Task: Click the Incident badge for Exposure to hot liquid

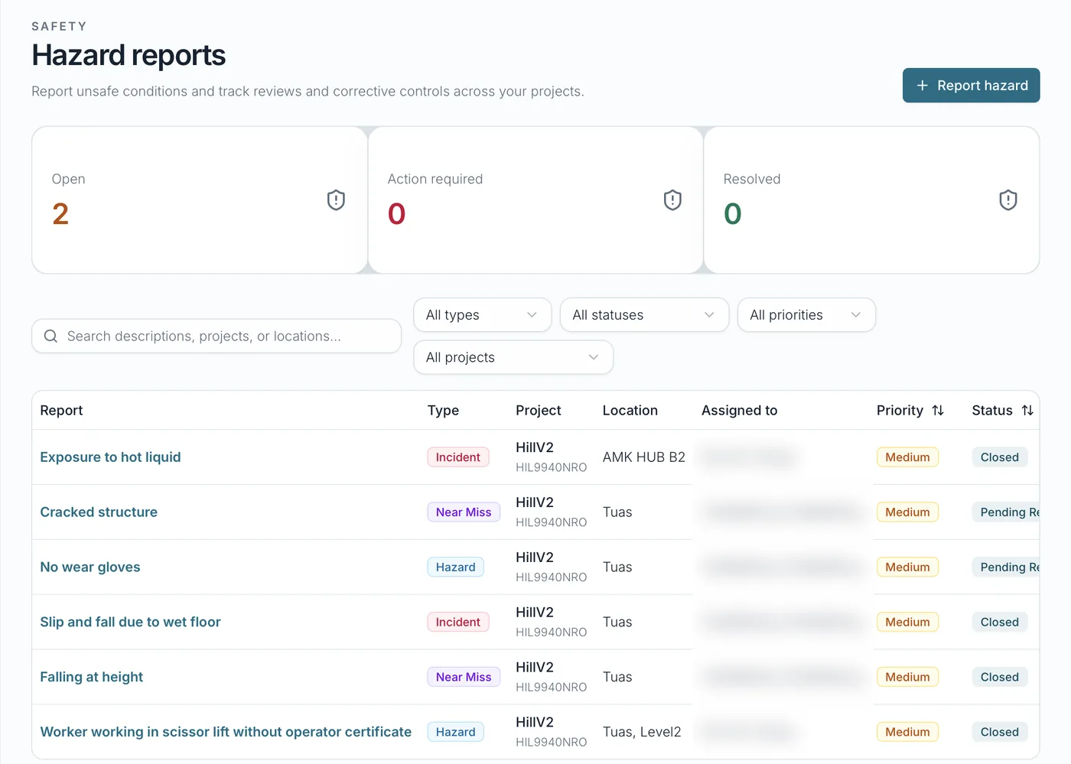Action: (x=458, y=457)
